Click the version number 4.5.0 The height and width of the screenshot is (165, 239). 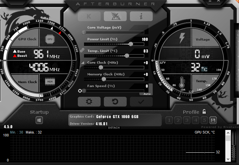pyautogui.click(x=8, y=127)
